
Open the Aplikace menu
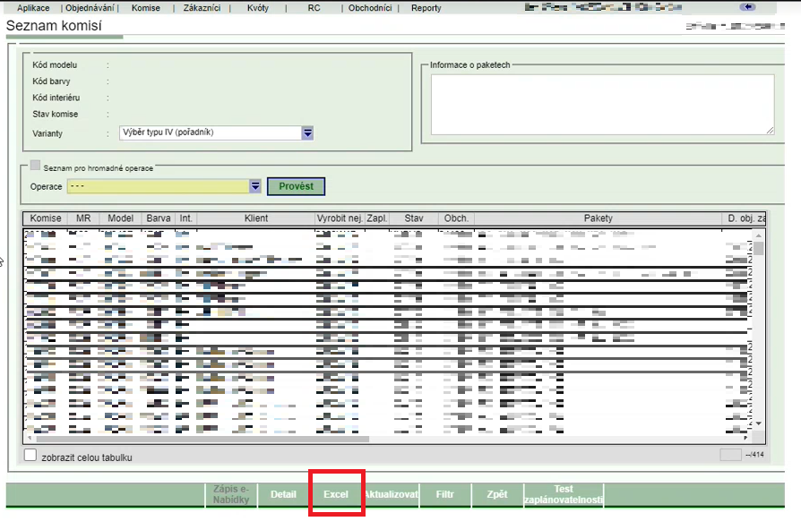[x=33, y=8]
